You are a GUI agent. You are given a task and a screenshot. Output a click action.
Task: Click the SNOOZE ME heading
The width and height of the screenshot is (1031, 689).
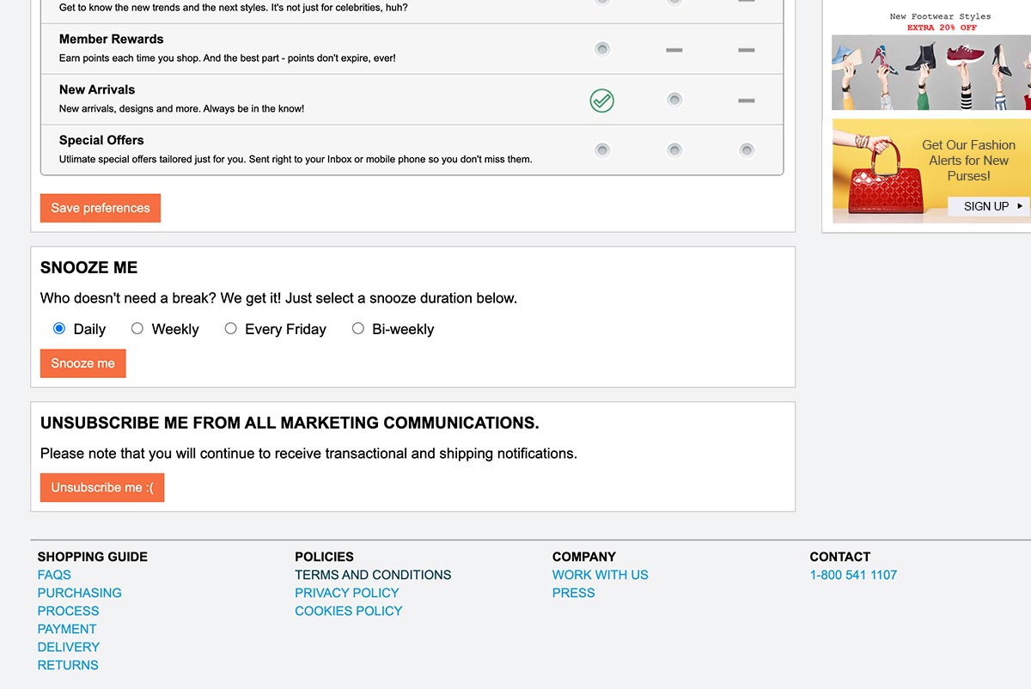click(x=89, y=267)
